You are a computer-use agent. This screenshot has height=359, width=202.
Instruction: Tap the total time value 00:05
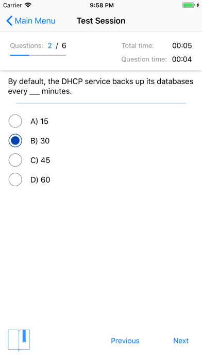tap(182, 45)
